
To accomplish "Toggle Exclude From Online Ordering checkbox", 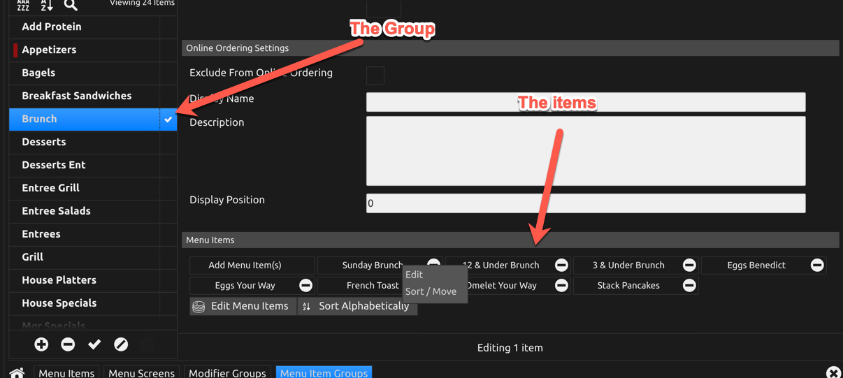I will pos(375,75).
